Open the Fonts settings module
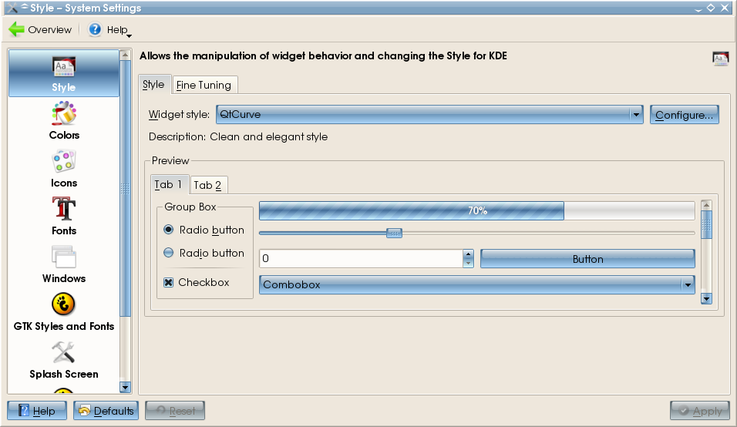This screenshot has height=427, width=737. click(x=64, y=209)
